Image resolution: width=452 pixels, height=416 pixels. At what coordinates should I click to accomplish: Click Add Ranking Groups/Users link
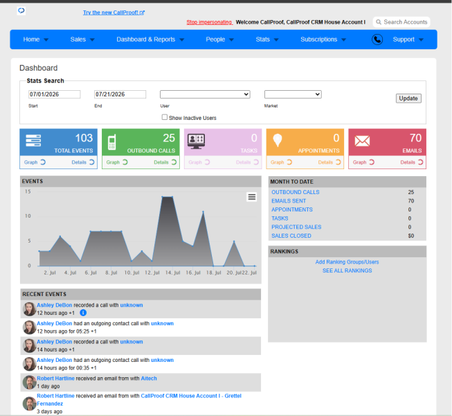(347, 262)
